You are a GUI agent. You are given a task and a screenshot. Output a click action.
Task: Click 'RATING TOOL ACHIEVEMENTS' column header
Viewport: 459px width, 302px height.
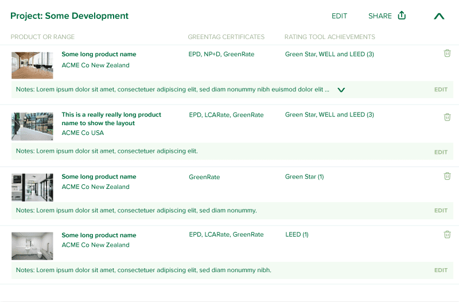[329, 37]
